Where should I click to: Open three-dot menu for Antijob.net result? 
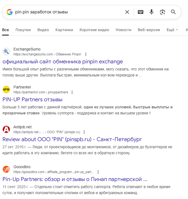point(84,132)
